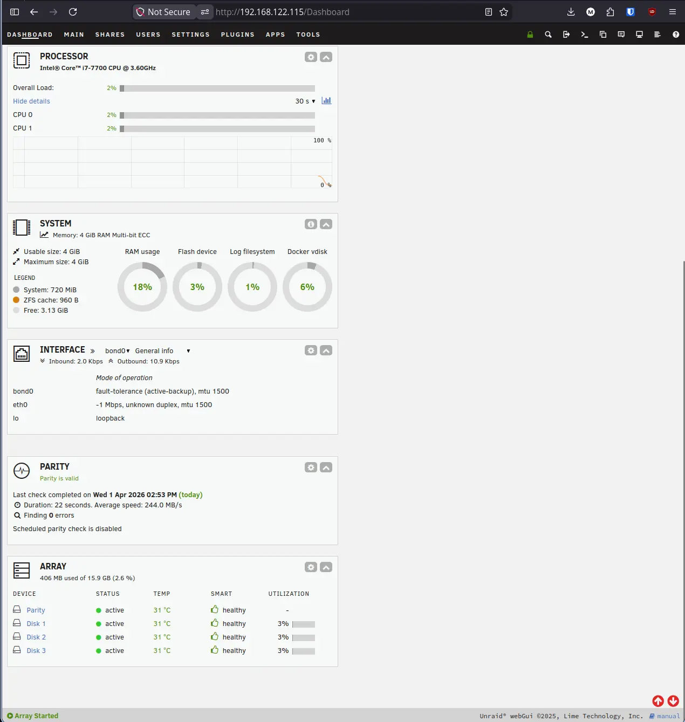Open the 30 s time interval dropdown
This screenshot has height=722, width=685.
pyautogui.click(x=305, y=101)
